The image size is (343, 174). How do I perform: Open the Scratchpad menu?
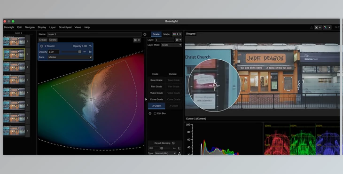click(x=65, y=27)
